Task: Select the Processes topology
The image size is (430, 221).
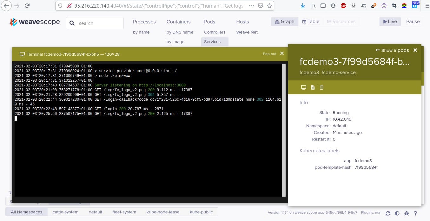Action: 144,22
